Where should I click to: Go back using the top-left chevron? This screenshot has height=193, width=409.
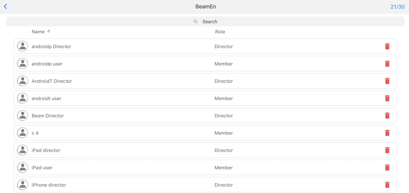click(x=5, y=7)
